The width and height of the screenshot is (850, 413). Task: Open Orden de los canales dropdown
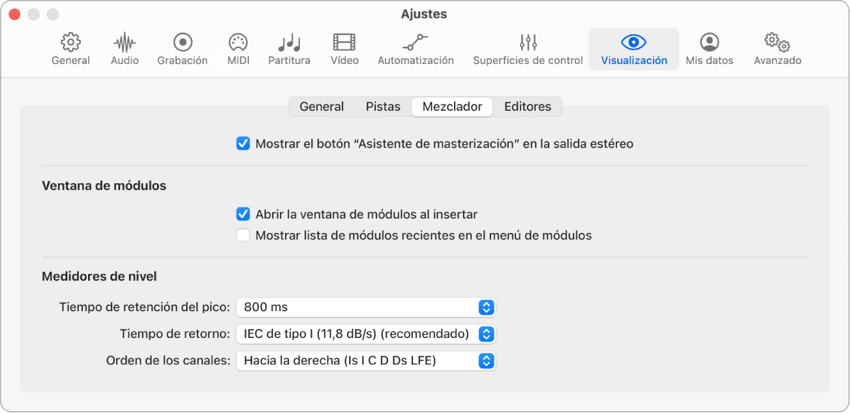click(x=366, y=361)
